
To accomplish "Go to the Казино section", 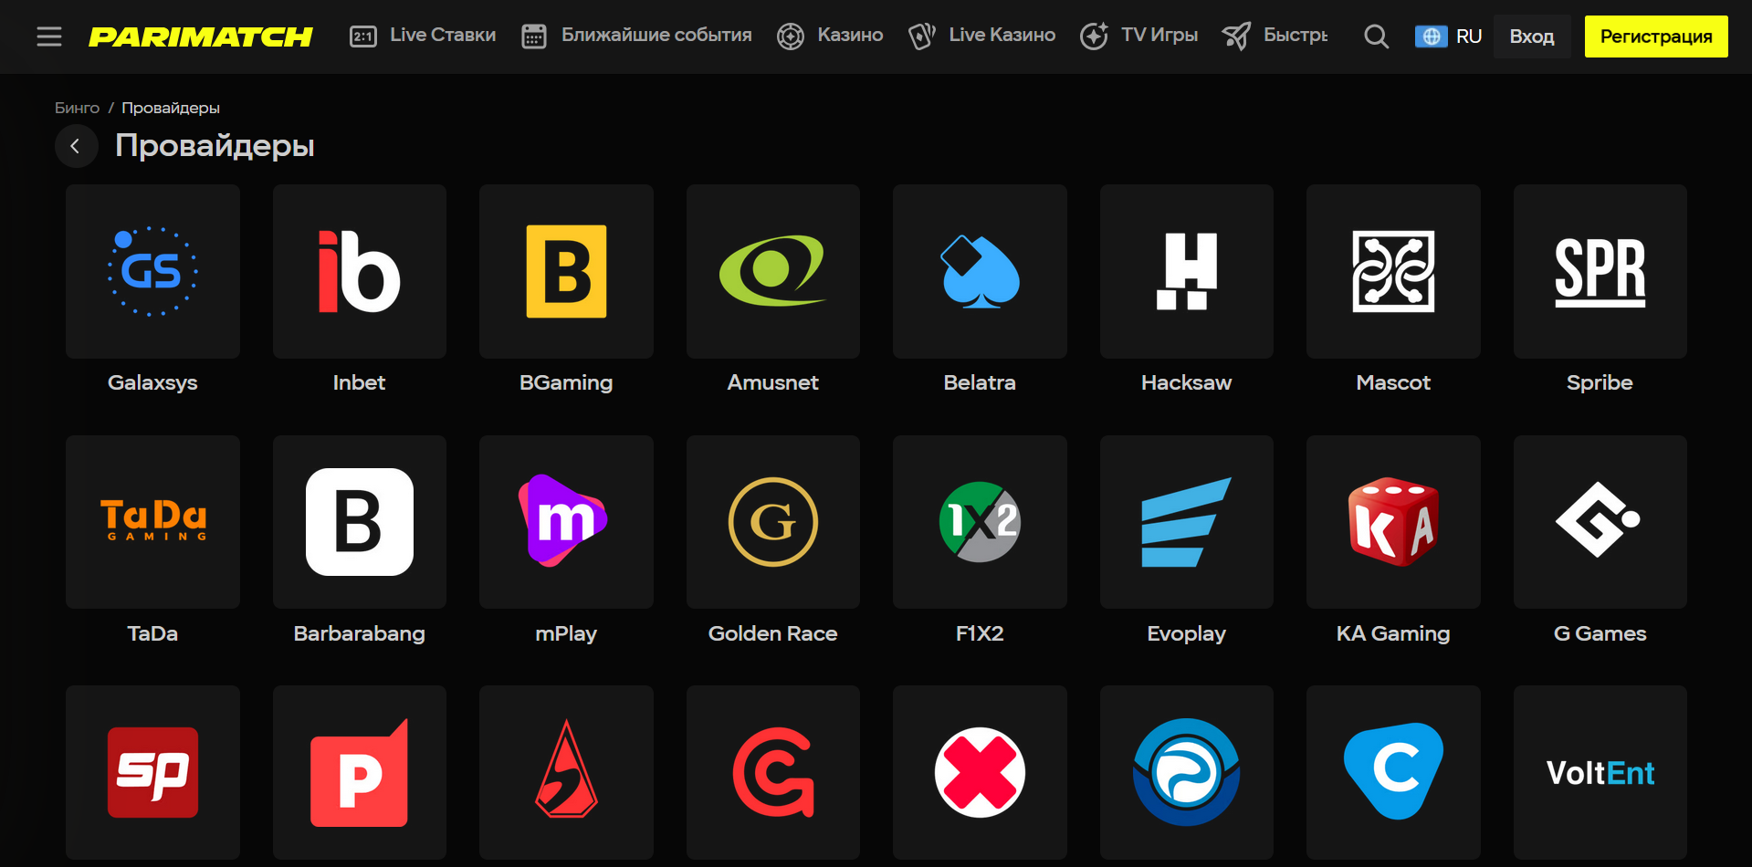I will (x=831, y=36).
